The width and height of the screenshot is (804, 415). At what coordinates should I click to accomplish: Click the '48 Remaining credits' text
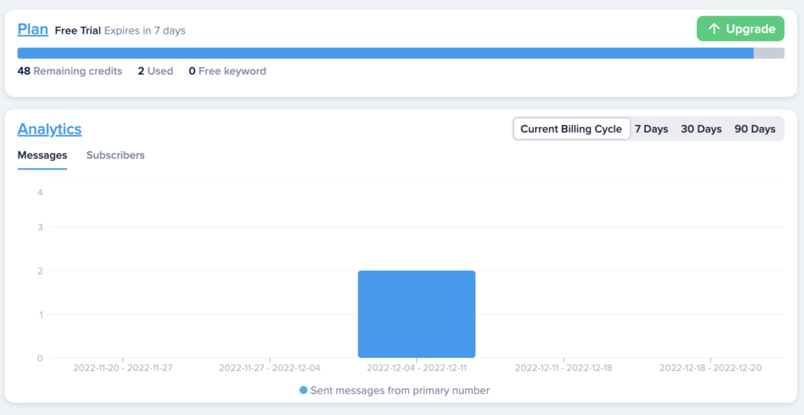click(70, 71)
